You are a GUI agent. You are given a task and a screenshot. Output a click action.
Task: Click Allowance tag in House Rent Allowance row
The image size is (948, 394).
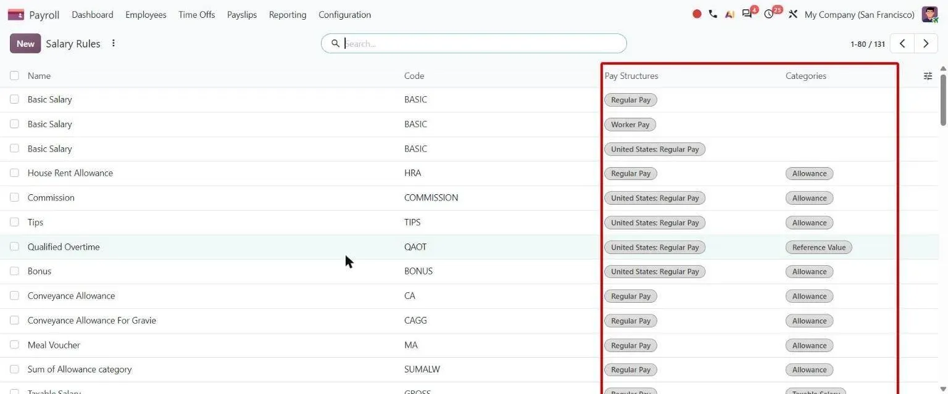coord(809,174)
